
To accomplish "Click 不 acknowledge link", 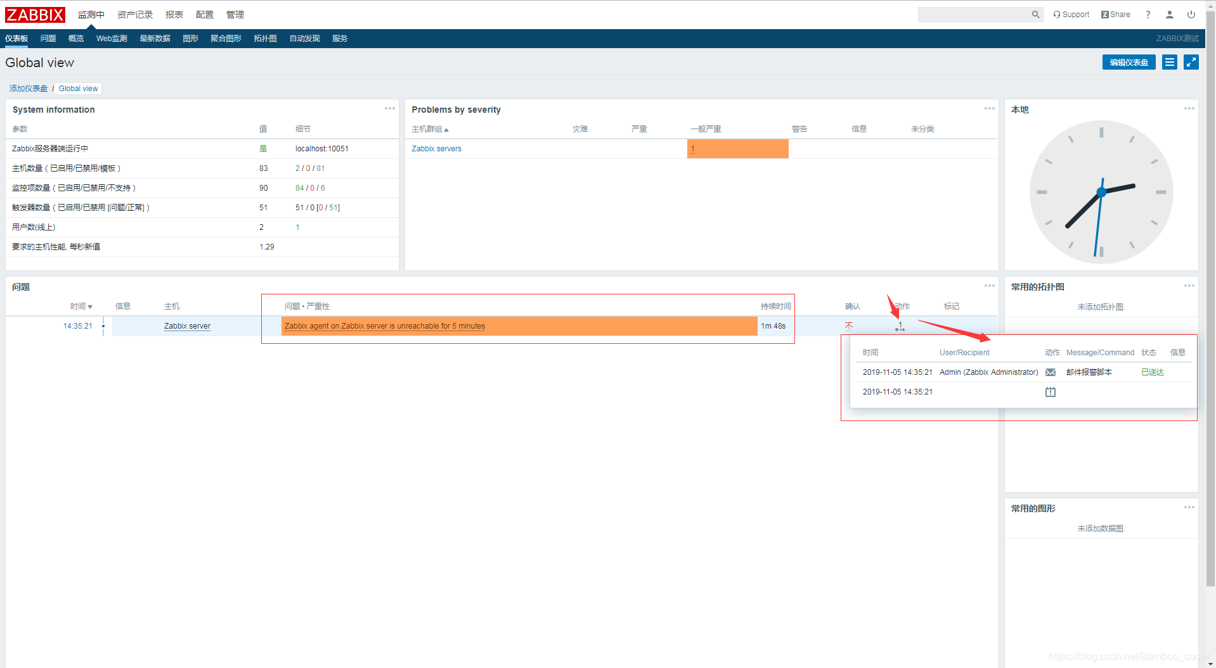I will pyautogui.click(x=849, y=326).
